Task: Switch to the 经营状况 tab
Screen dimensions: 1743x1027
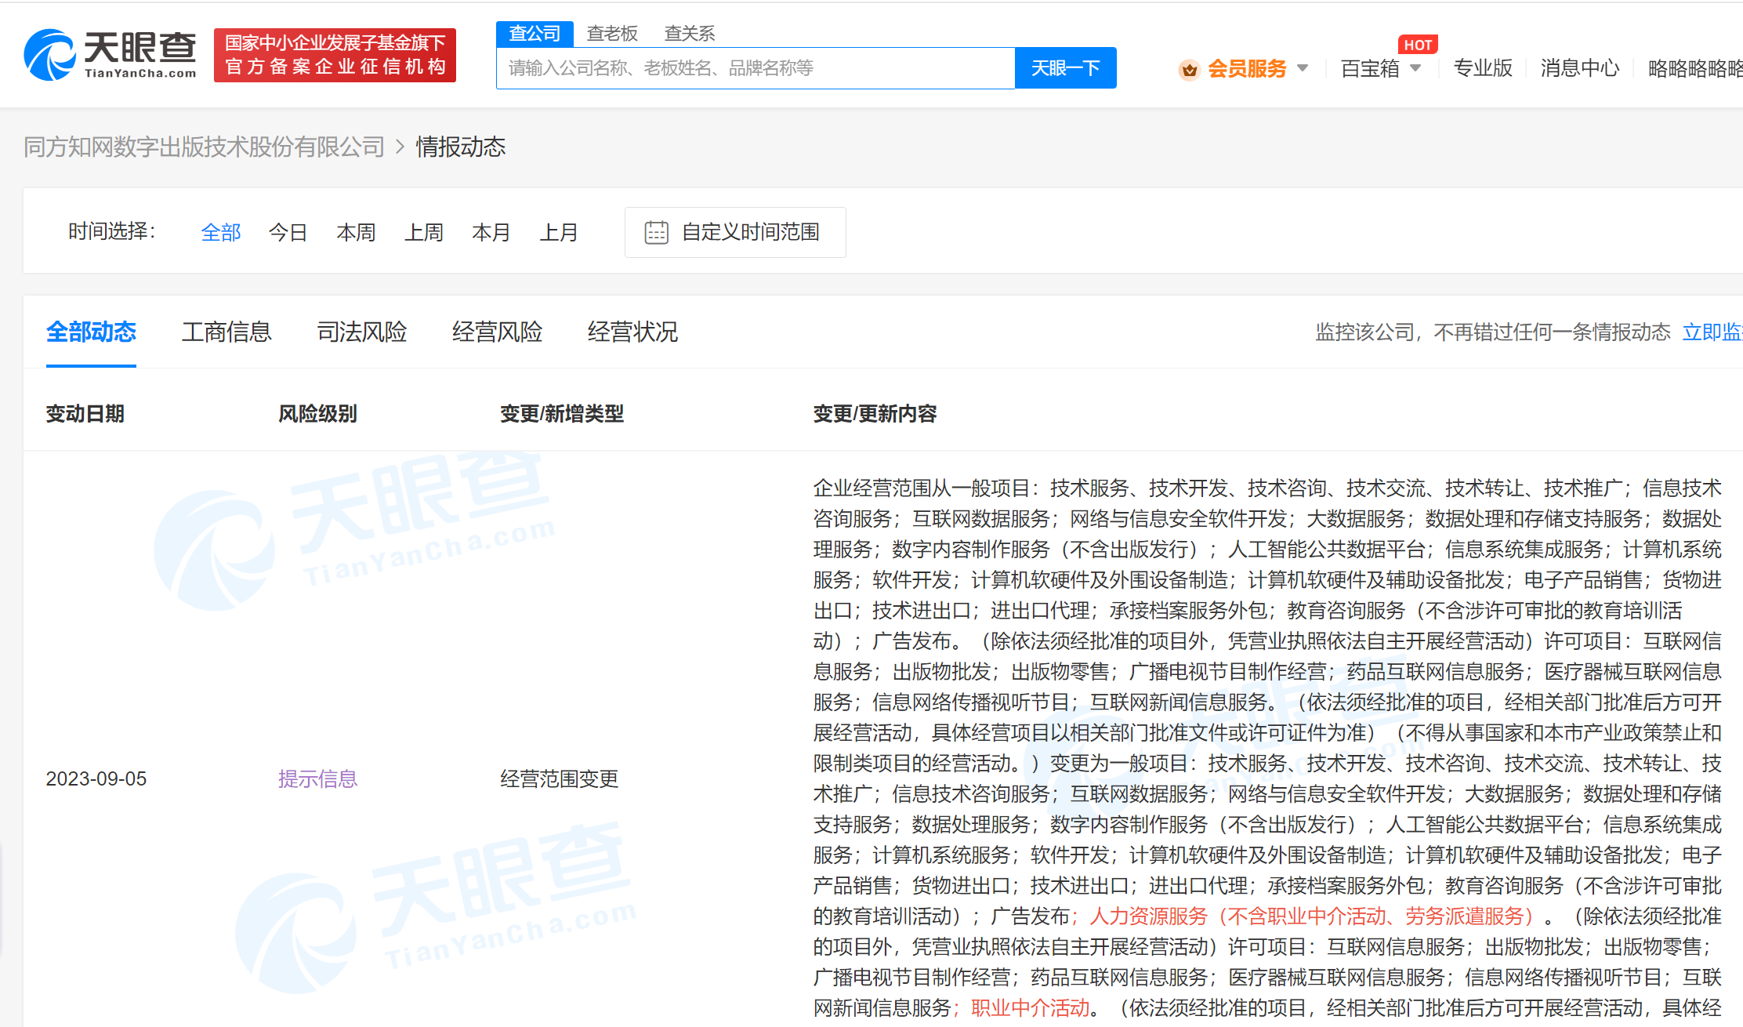Action: point(632,332)
